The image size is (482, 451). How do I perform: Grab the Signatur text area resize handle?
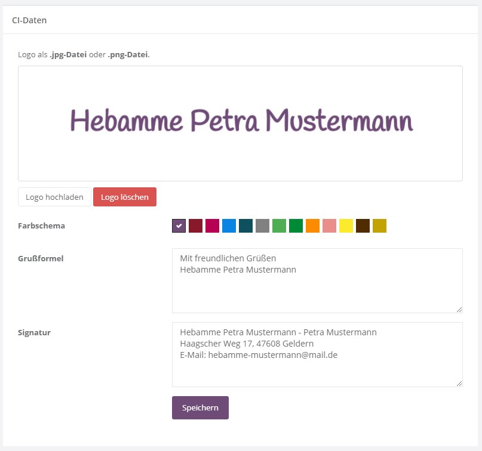(459, 384)
